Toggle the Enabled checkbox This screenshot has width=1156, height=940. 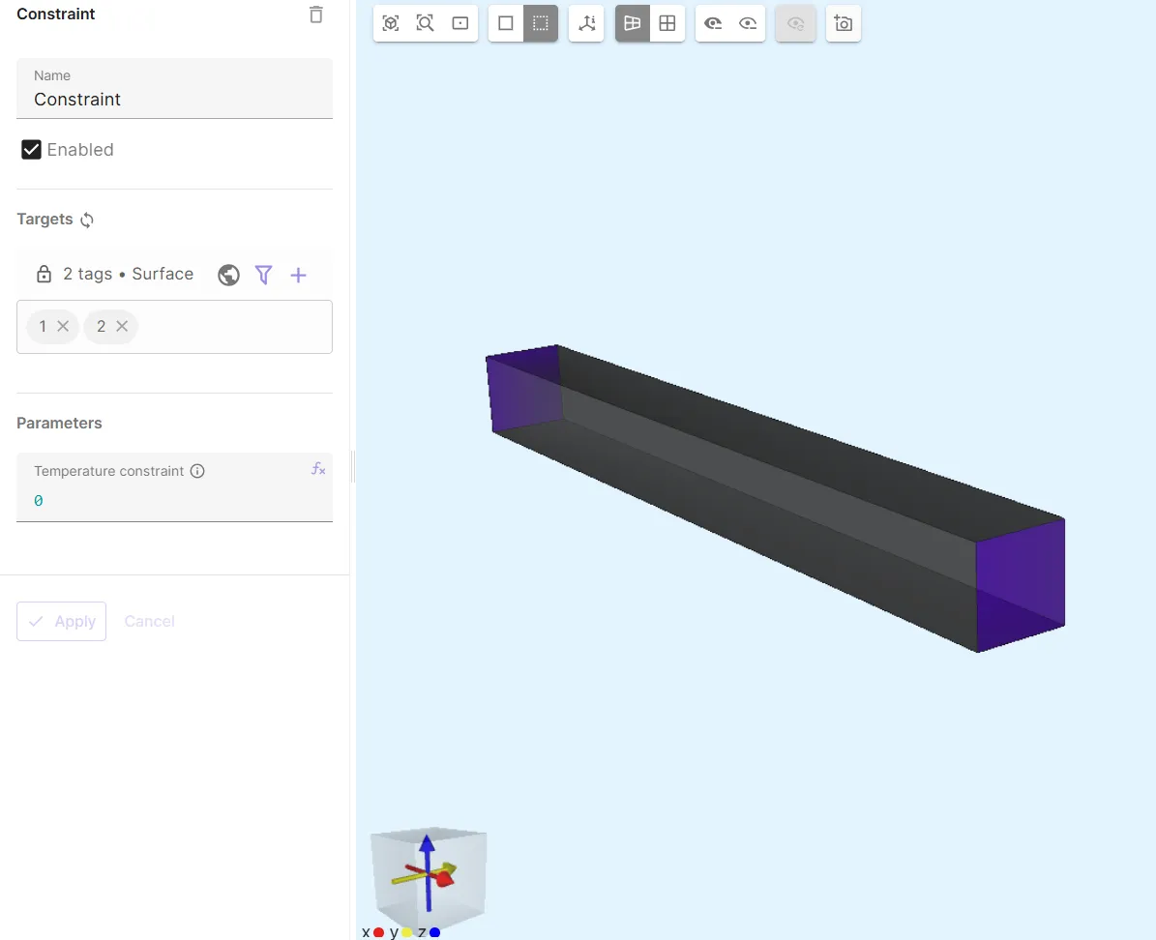coord(32,150)
